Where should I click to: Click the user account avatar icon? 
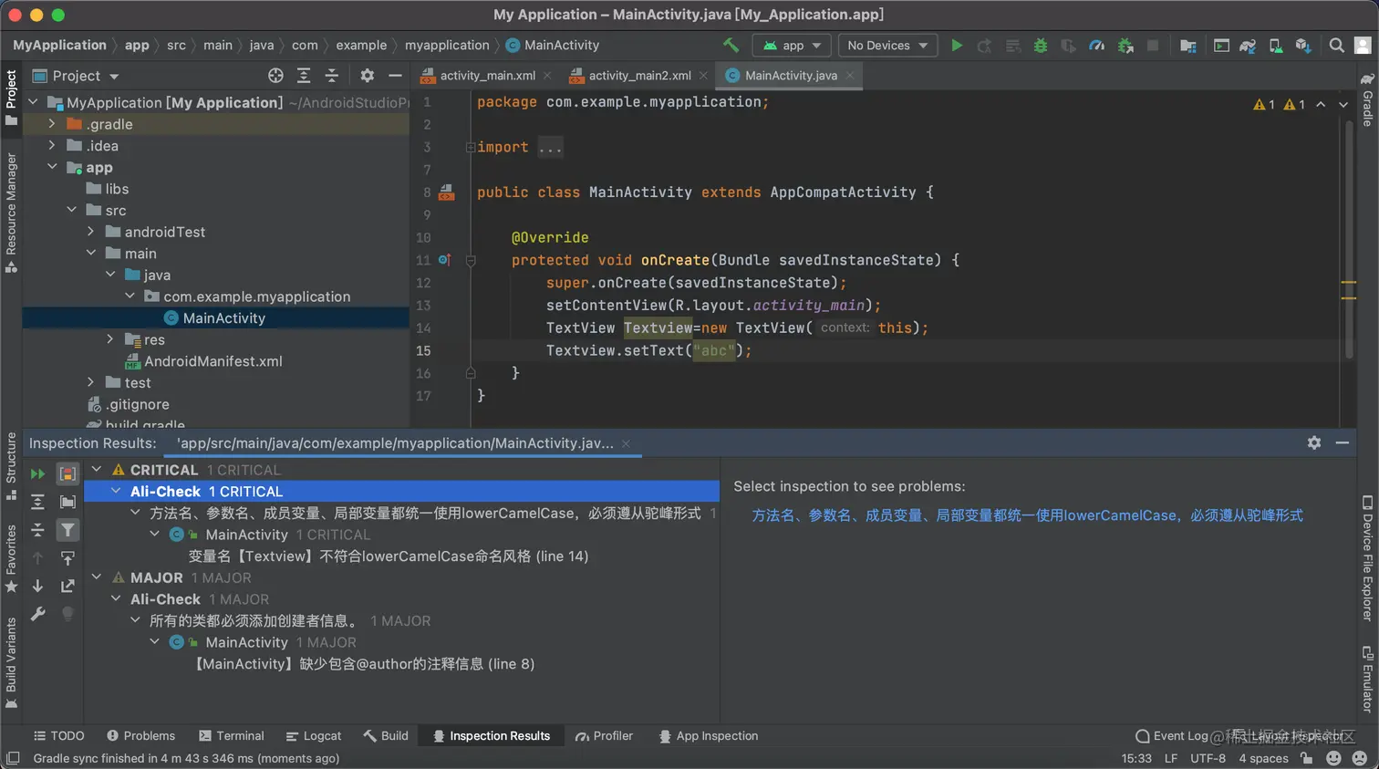click(1363, 45)
